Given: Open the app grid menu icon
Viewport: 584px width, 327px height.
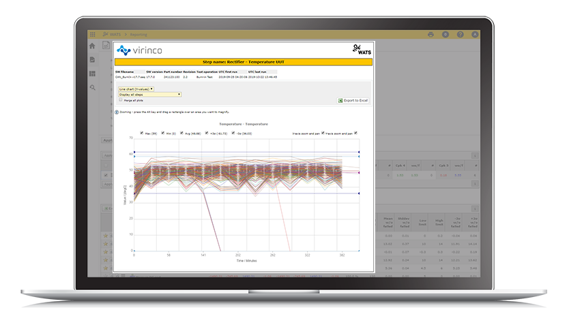Looking at the screenshot, I should tap(92, 34).
